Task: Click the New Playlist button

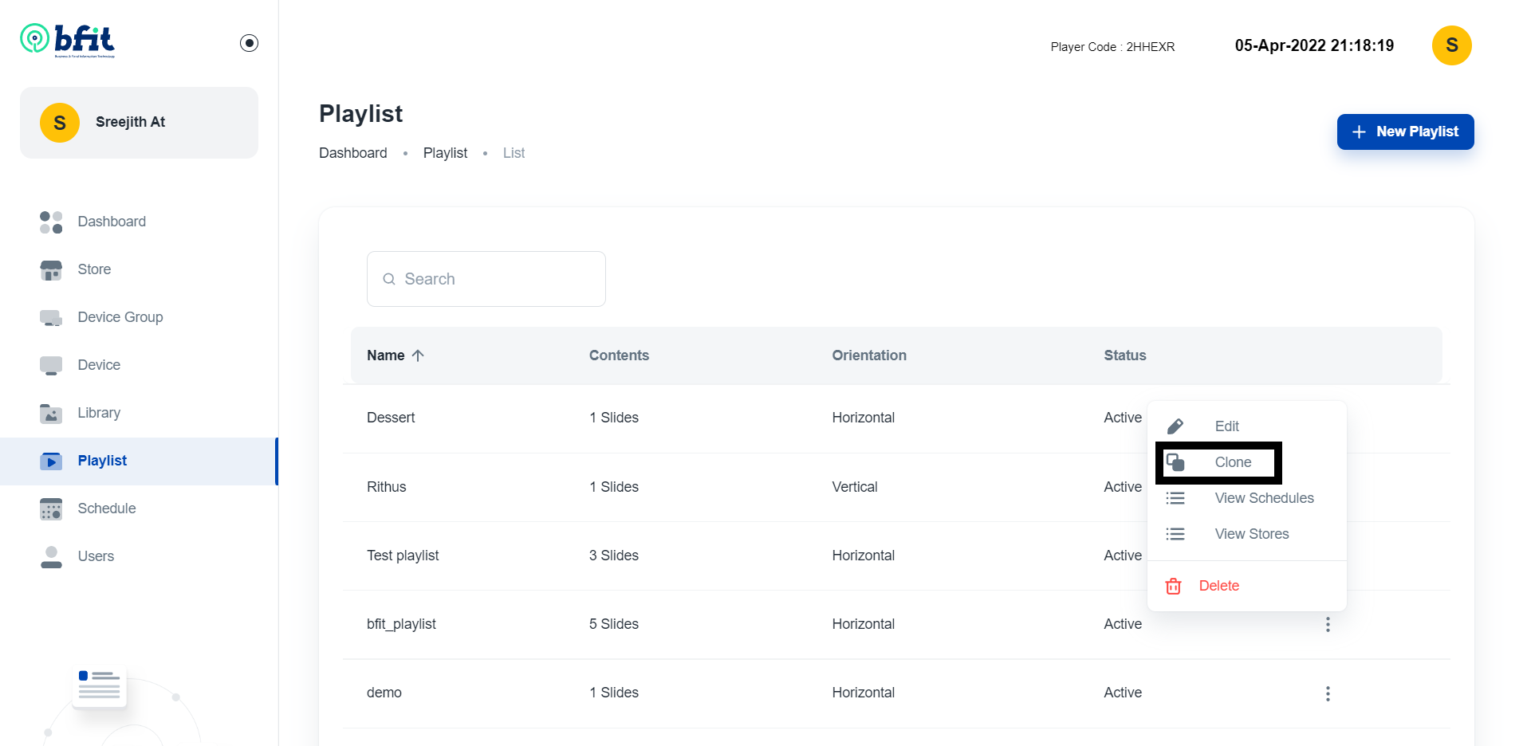Action: (1405, 132)
